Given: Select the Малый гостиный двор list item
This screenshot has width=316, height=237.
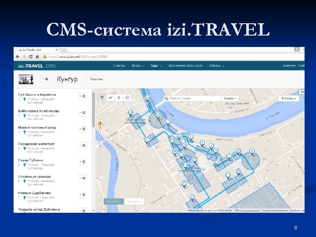Looking at the screenshot, I should [x=37, y=127].
